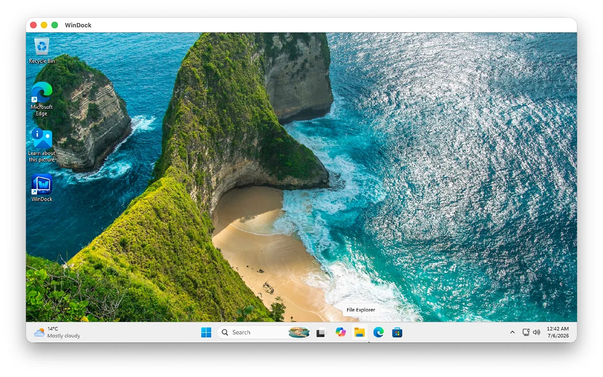
Task: Open File Explorer from the taskbar
Action: pyautogui.click(x=359, y=333)
